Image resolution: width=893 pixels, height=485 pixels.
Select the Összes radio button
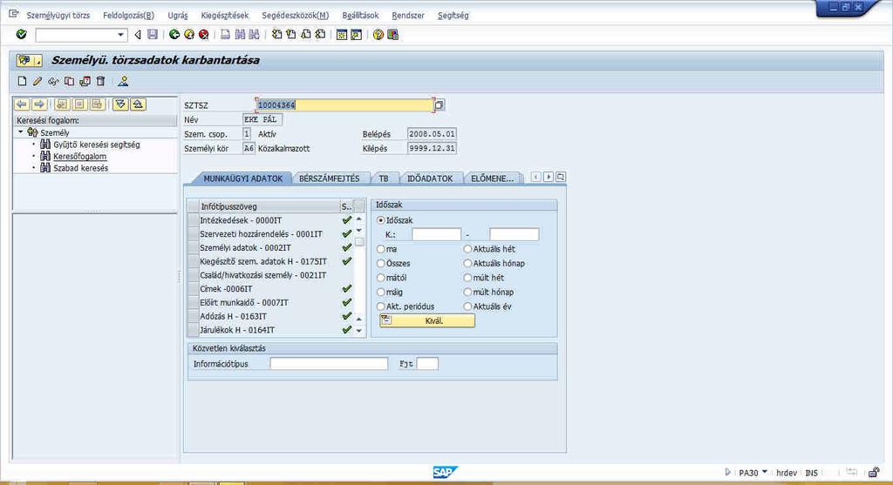381,263
